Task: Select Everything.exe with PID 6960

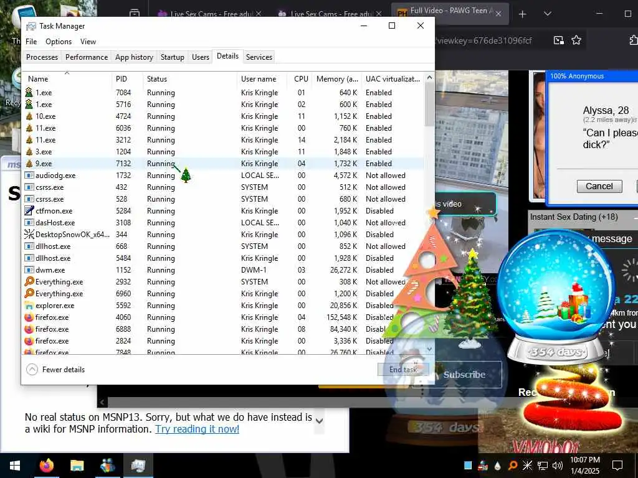Action: (224, 294)
